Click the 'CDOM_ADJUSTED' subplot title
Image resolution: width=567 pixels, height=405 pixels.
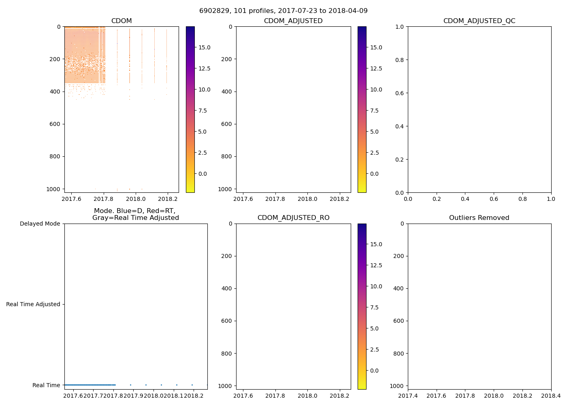coord(293,21)
